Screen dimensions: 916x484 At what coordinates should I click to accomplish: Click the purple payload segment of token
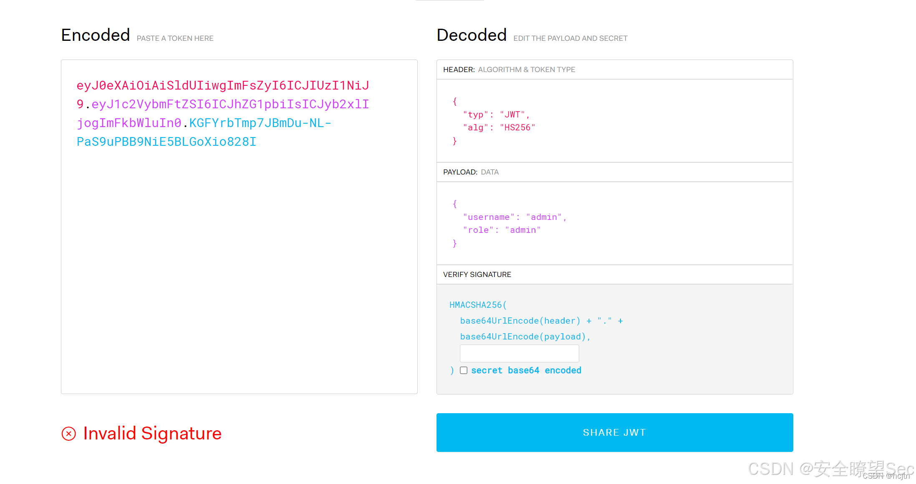pyautogui.click(x=230, y=105)
